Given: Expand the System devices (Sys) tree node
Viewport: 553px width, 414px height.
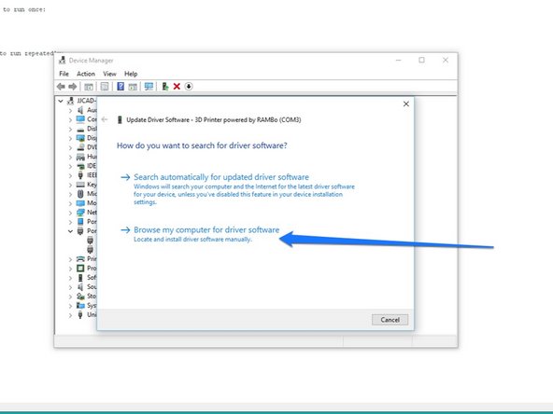Looking at the screenshot, I should [x=70, y=306].
